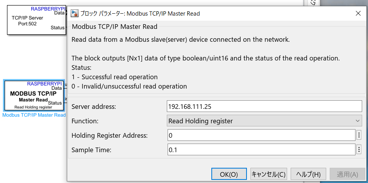The width and height of the screenshot is (368, 183).
Task: Click Data port on Master Read block
Action: pyautogui.click(x=57, y=89)
